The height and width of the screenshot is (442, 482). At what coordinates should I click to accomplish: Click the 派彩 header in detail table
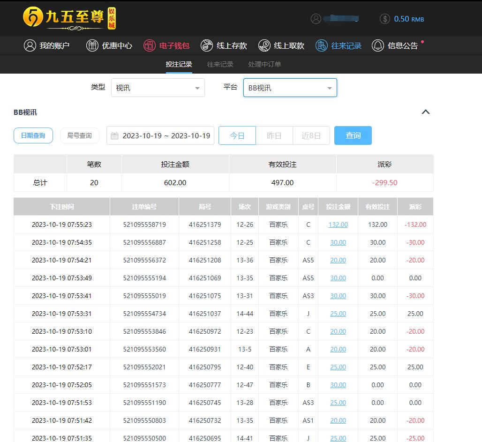[x=415, y=207]
